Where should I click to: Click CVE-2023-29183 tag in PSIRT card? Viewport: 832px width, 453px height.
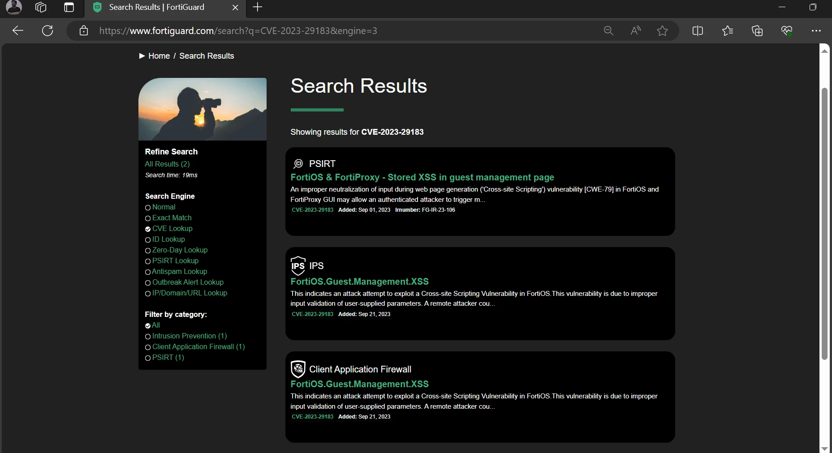(313, 210)
